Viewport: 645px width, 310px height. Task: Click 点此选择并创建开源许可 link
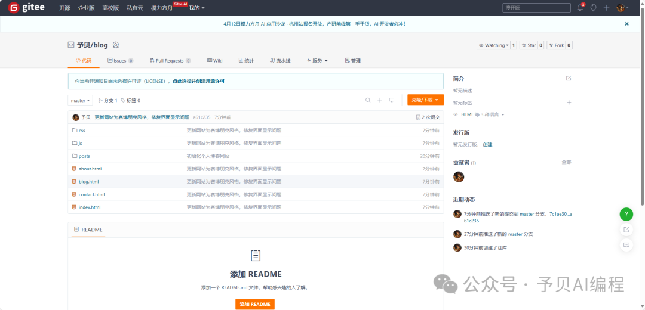pos(198,81)
